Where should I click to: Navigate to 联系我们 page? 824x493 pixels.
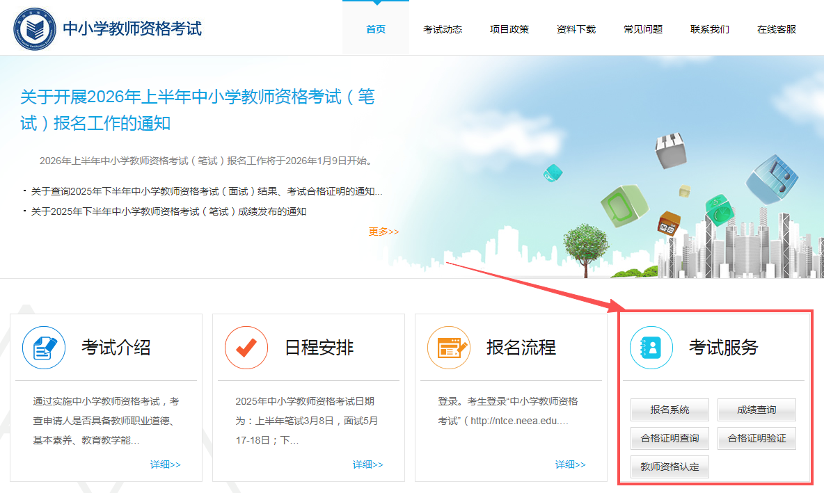click(710, 29)
